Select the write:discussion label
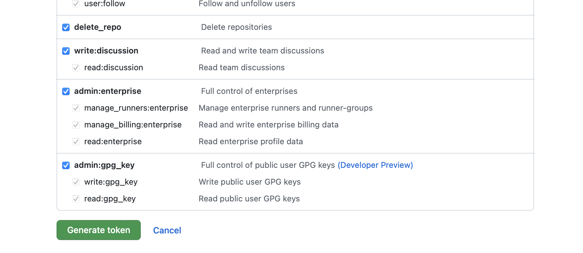The height and width of the screenshot is (253, 583). click(106, 51)
